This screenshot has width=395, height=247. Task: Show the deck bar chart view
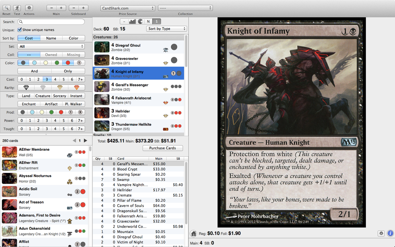click(x=133, y=22)
